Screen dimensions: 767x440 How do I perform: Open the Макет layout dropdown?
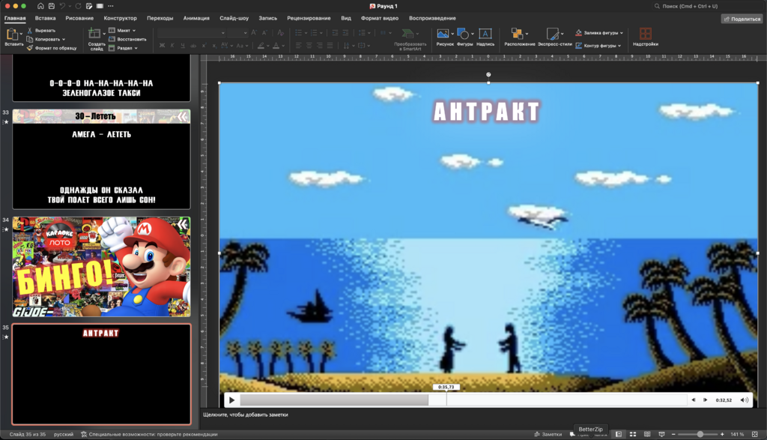(122, 30)
